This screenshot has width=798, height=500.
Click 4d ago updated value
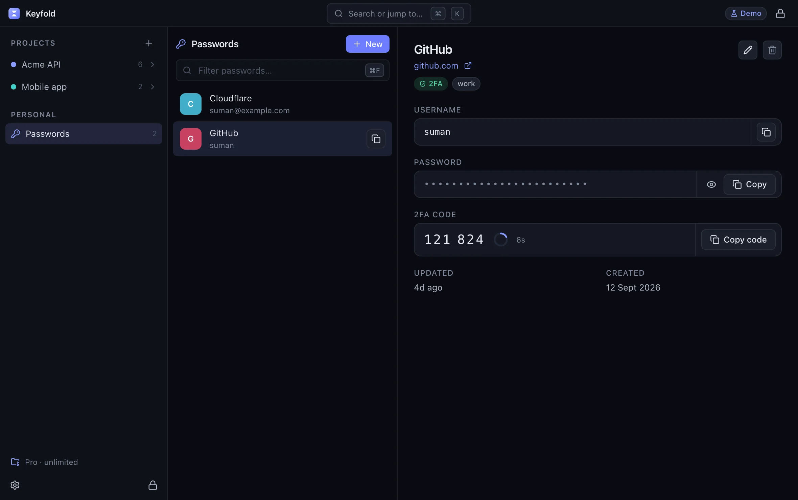[x=428, y=287]
